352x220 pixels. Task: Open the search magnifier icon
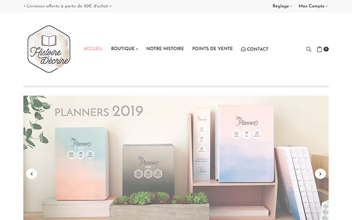click(309, 49)
